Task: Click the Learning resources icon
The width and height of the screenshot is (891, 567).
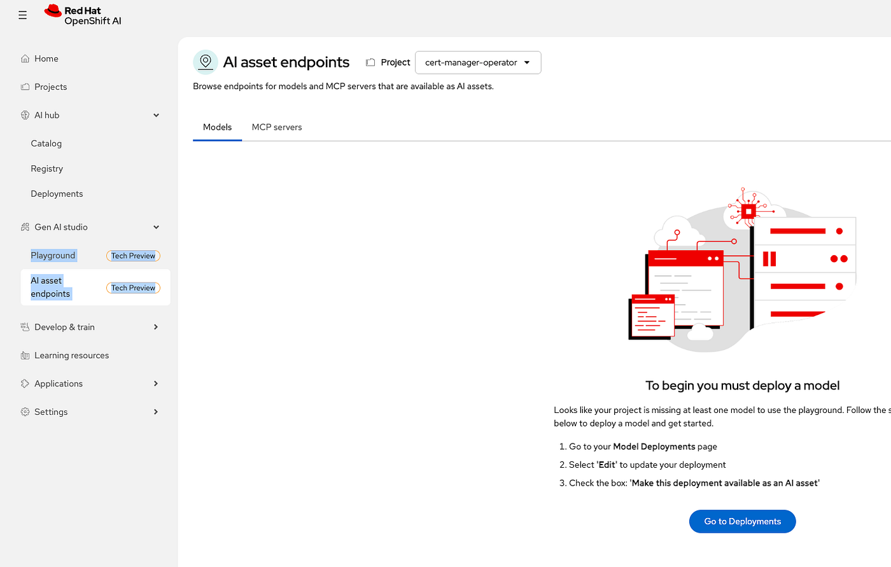Action: click(x=25, y=356)
